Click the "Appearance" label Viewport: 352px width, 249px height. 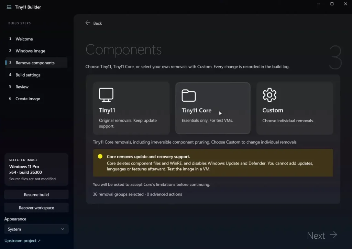point(15,219)
